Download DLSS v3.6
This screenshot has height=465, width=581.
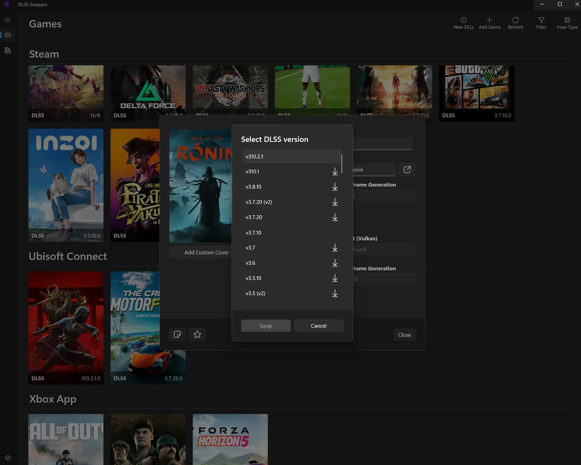tap(335, 263)
